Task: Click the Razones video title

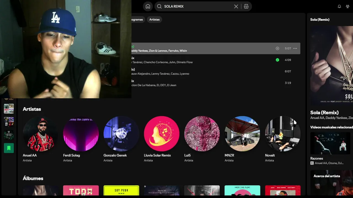Action: [317, 158]
